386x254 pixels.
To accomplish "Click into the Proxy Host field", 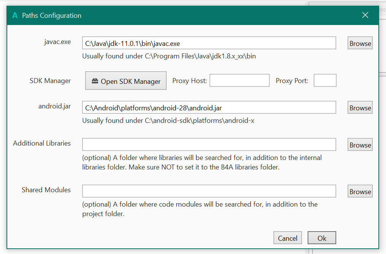I will pos(239,80).
